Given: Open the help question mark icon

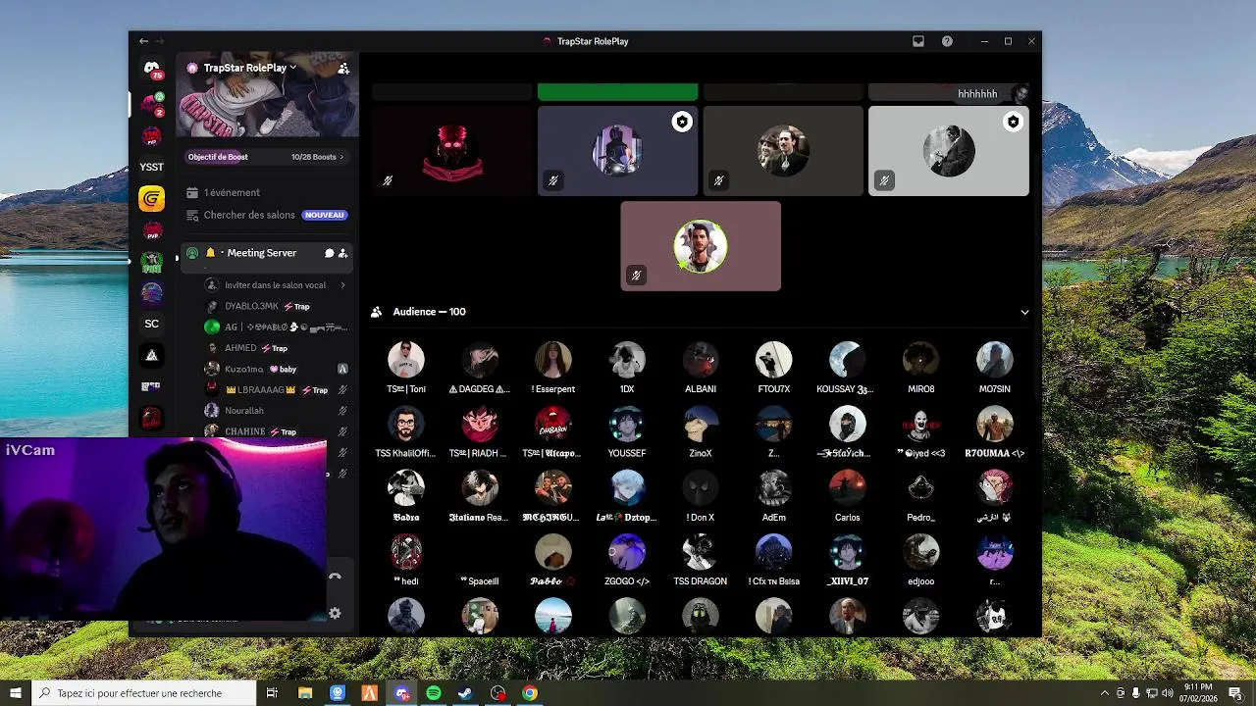Looking at the screenshot, I should (x=947, y=41).
